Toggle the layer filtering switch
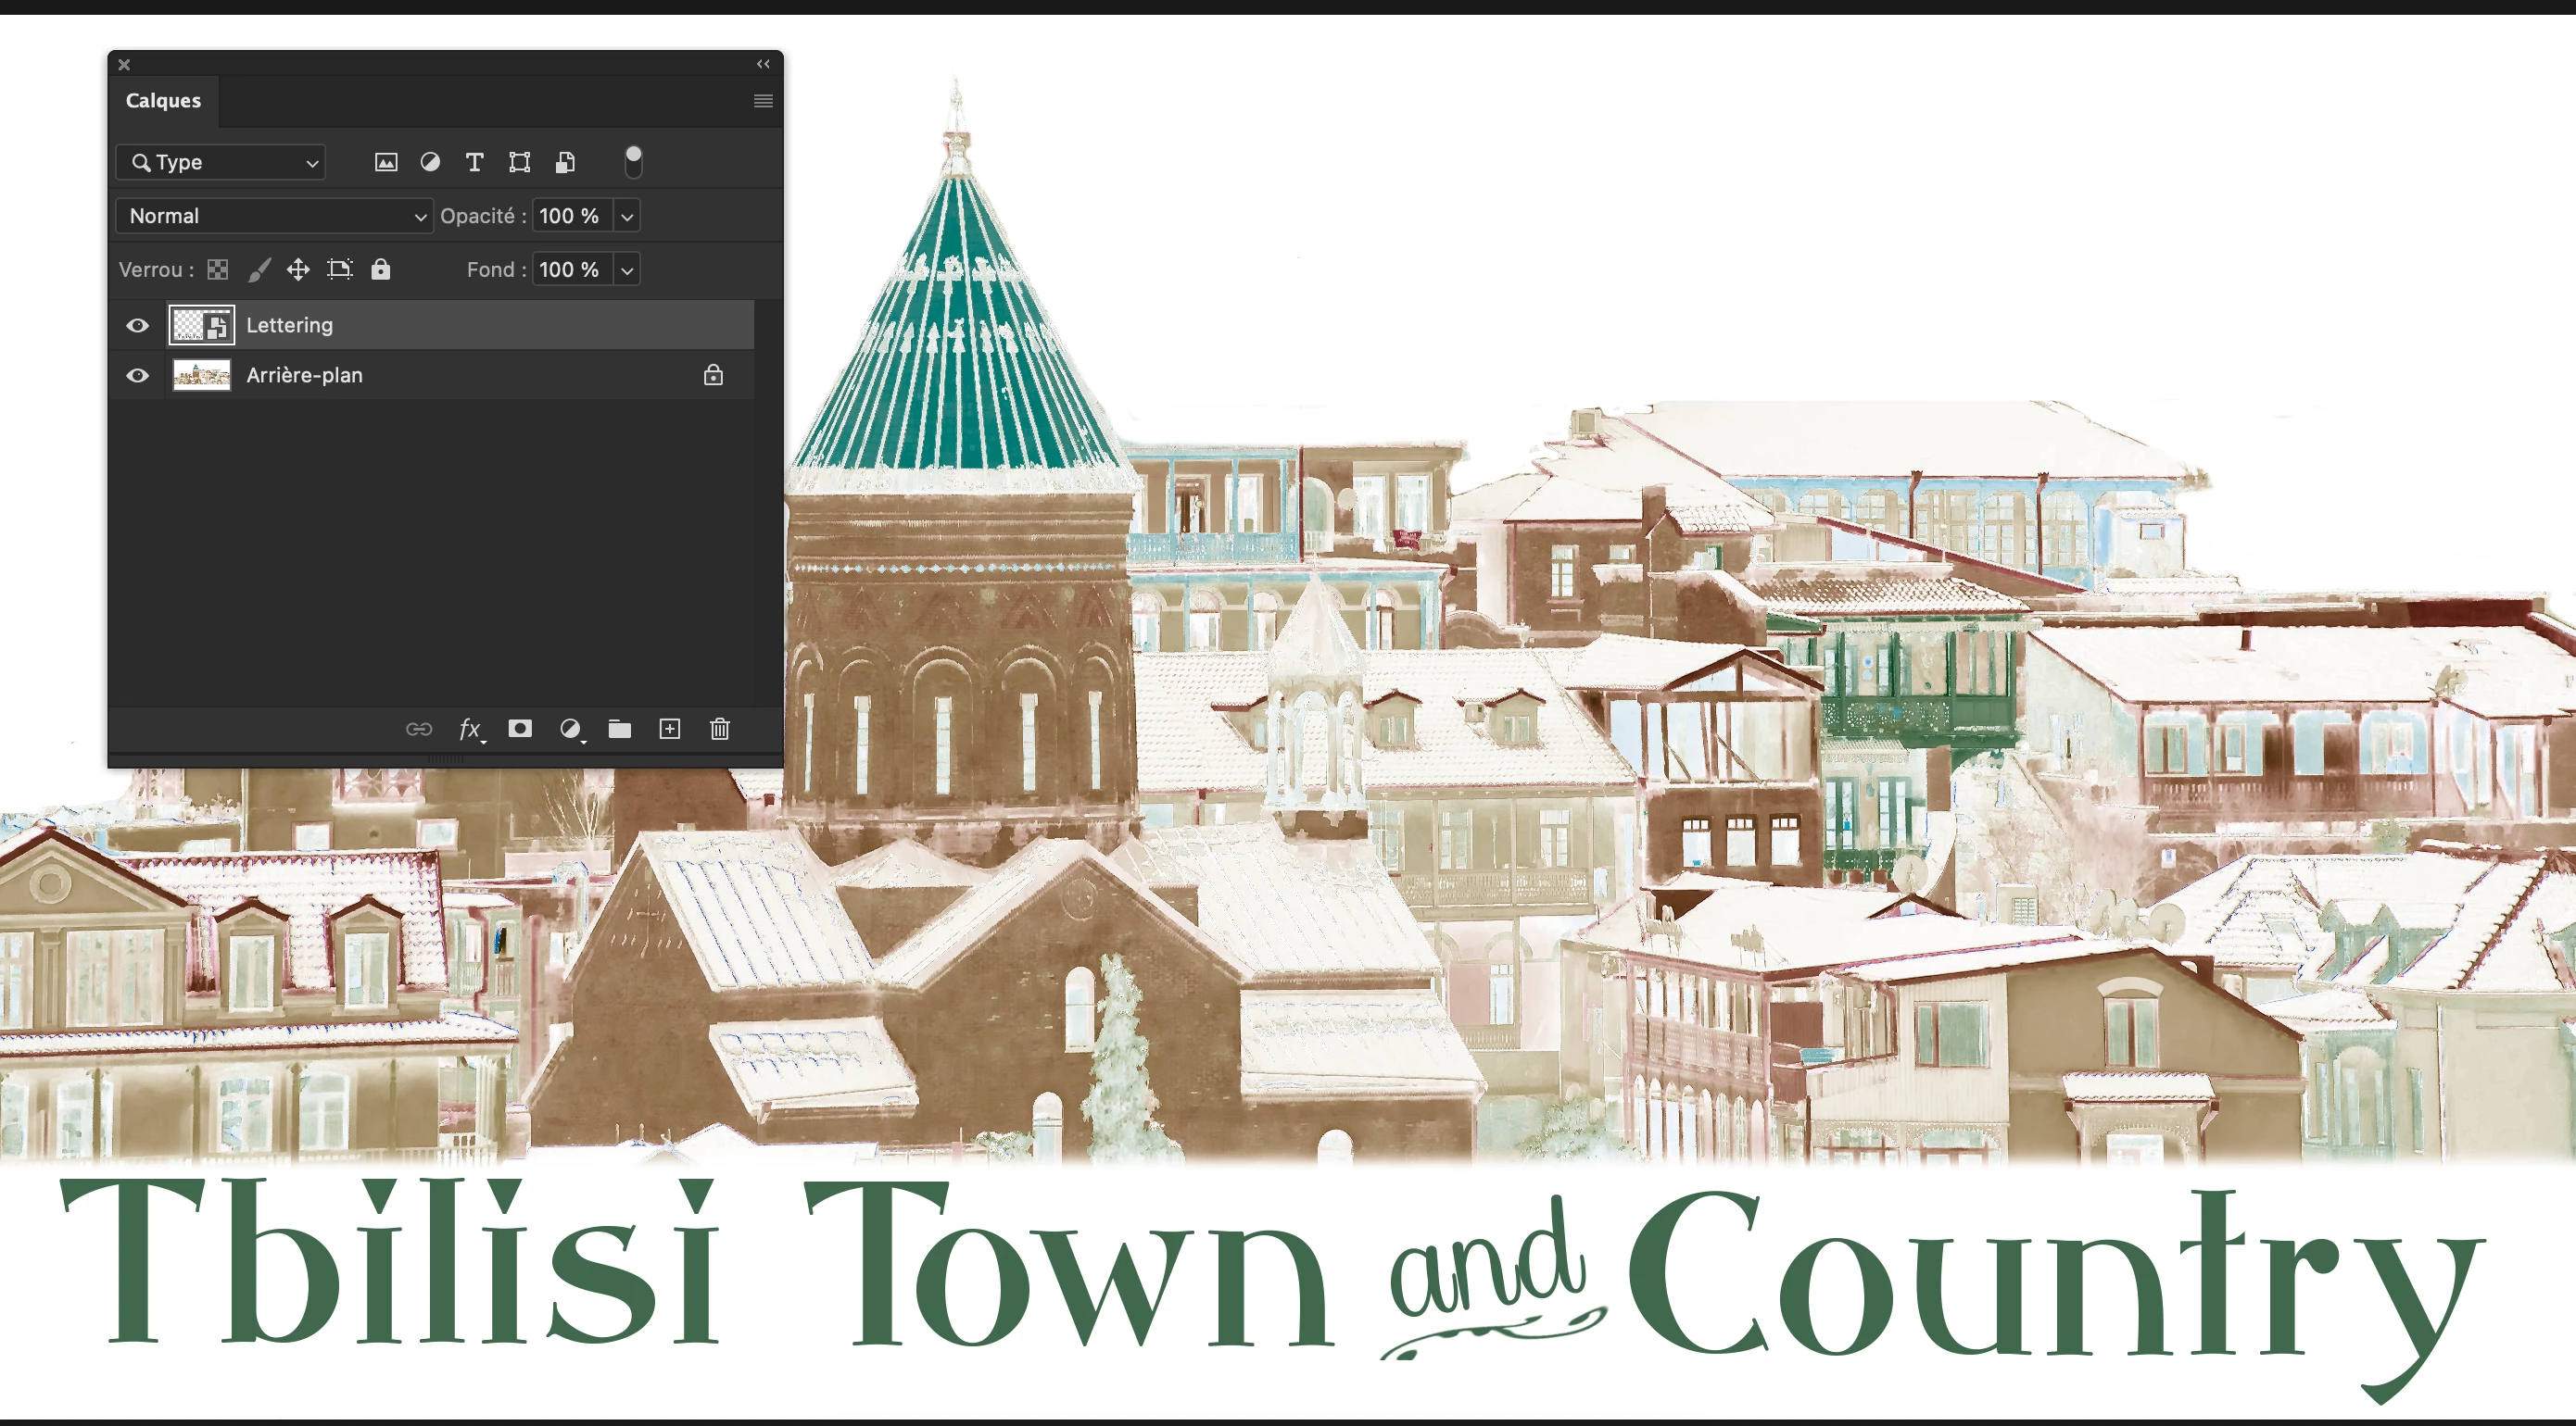The image size is (2576, 1426). click(633, 161)
